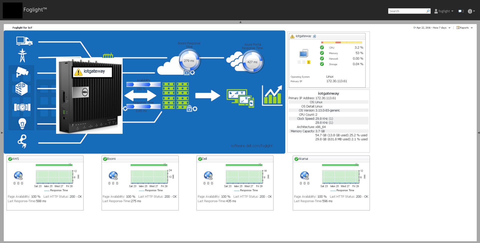The height and width of the screenshot is (243, 480).
Task: Click the light bulb icon
Action: [22, 124]
